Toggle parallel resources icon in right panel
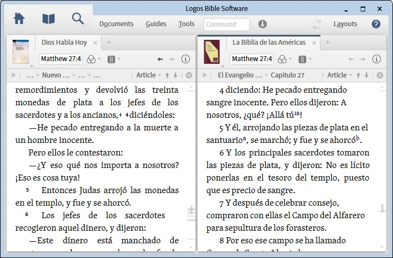 coord(302,59)
